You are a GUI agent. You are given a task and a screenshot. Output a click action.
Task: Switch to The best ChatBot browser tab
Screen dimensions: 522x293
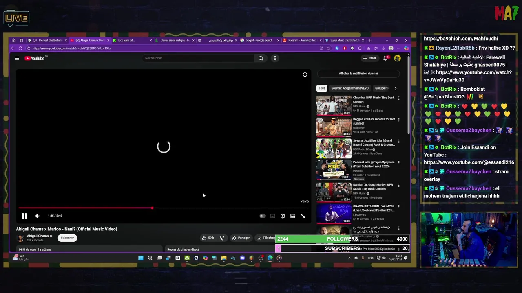point(47,40)
